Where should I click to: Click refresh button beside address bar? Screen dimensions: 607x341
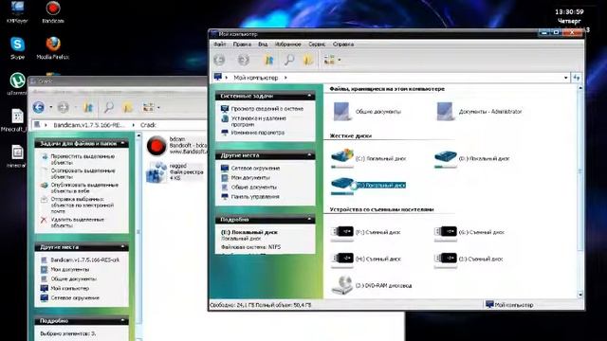(577, 78)
